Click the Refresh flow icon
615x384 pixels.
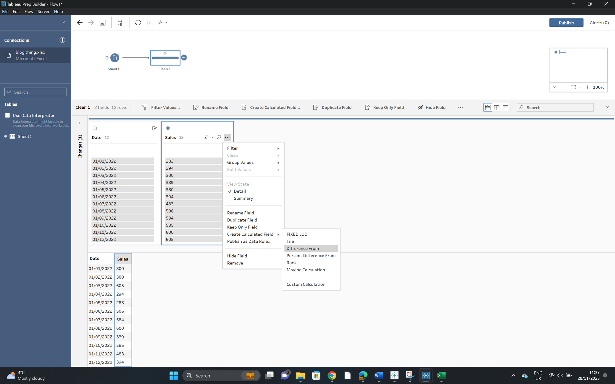(138, 22)
